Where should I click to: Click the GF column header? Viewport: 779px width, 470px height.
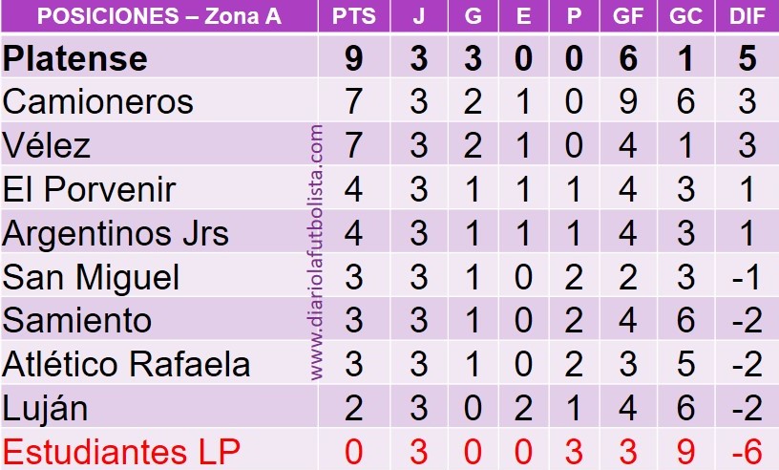pyautogui.click(x=628, y=16)
